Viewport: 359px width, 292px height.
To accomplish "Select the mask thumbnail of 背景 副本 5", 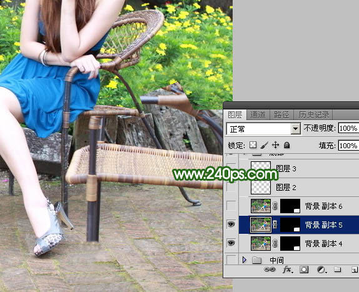I will pos(290,224).
